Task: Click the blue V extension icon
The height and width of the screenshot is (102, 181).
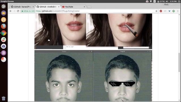Action: pyautogui.click(x=169, y=11)
